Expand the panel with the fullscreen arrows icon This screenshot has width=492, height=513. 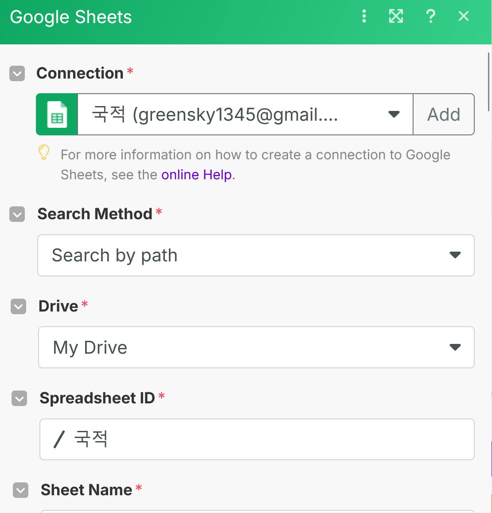point(396,16)
